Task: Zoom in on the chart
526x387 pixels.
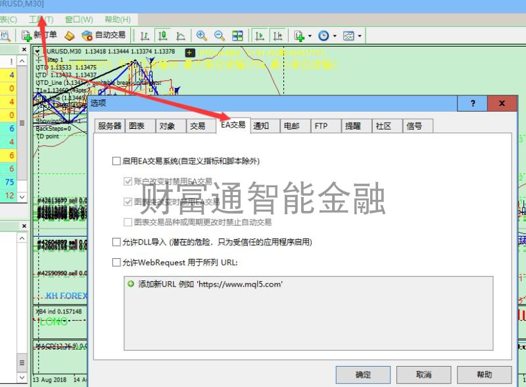Action: [202, 35]
